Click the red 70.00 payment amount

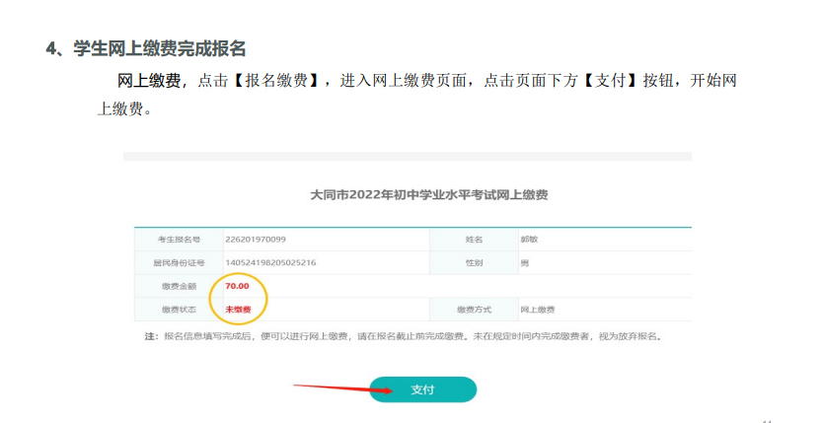pyautogui.click(x=237, y=286)
